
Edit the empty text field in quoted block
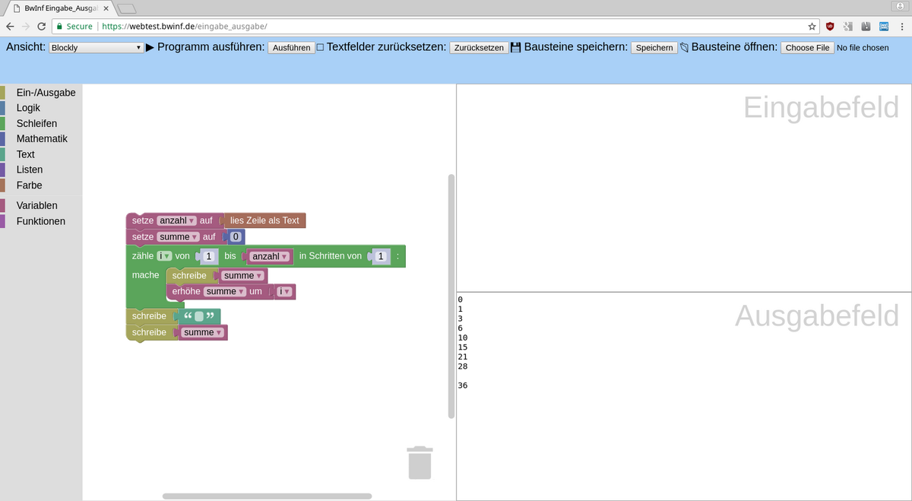click(x=199, y=316)
